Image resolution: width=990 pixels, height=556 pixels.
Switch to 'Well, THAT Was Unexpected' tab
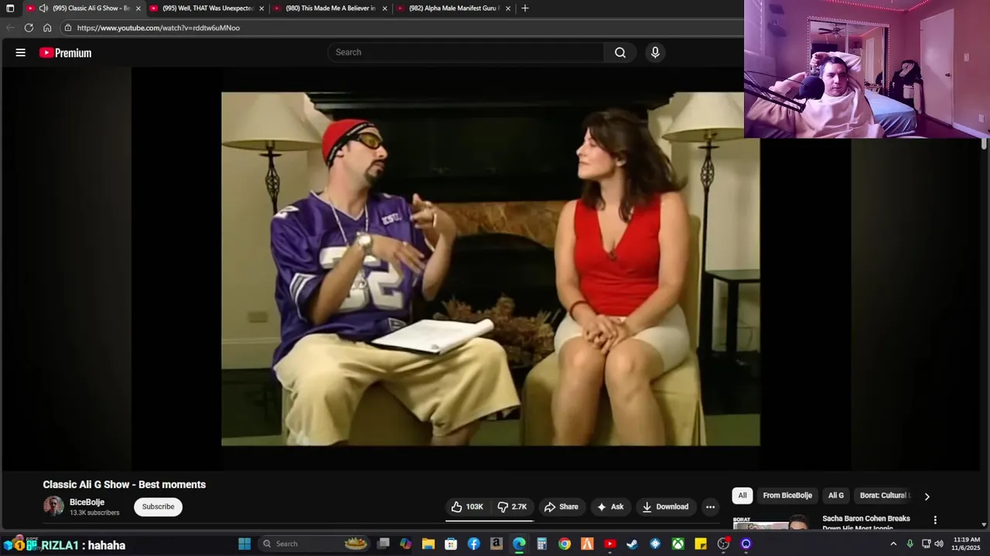(208, 8)
